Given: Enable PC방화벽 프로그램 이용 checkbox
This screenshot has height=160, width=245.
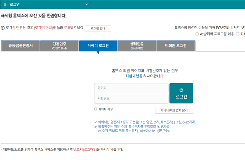Looking at the screenshot, I should click(197, 34).
